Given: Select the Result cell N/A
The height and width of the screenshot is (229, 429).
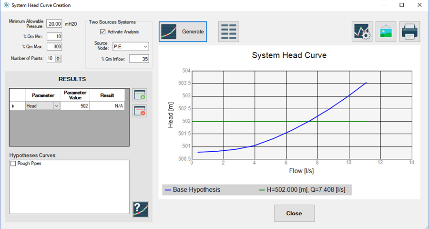Looking at the screenshot, I should tap(107, 106).
